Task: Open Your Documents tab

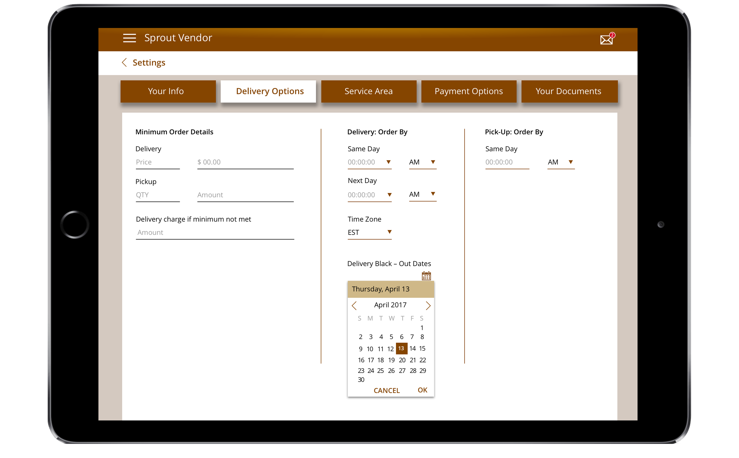Action: tap(569, 91)
